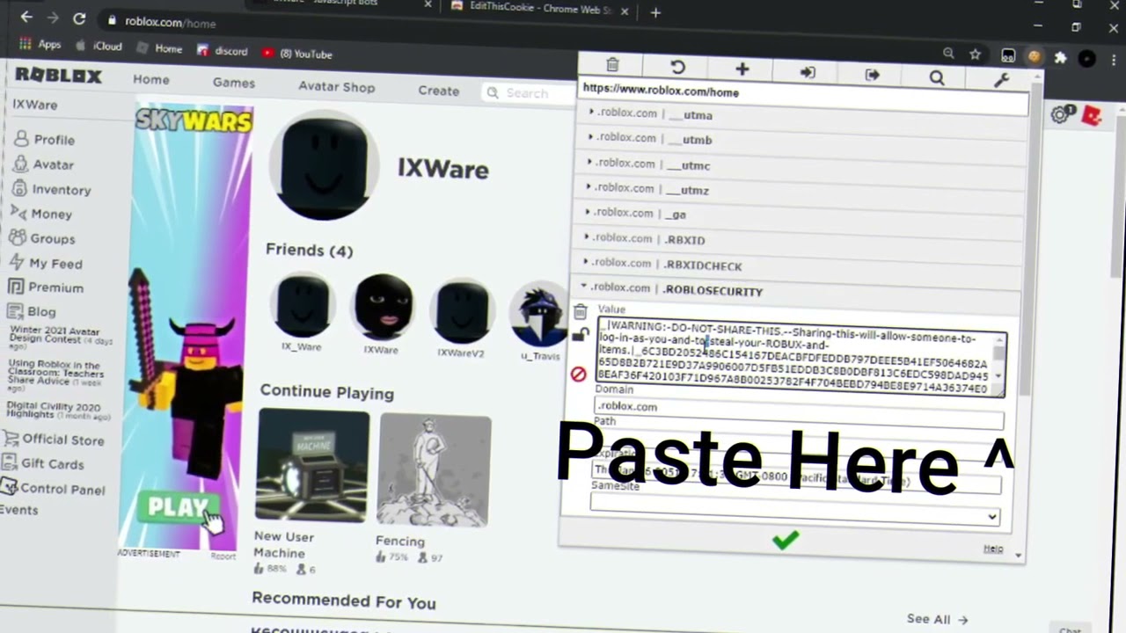The height and width of the screenshot is (633, 1126).
Task: Delete the .ROBLOSECURITY cookie trash icon
Action: [x=580, y=312]
